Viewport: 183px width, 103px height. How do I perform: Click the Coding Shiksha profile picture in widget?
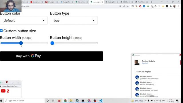(137, 62)
